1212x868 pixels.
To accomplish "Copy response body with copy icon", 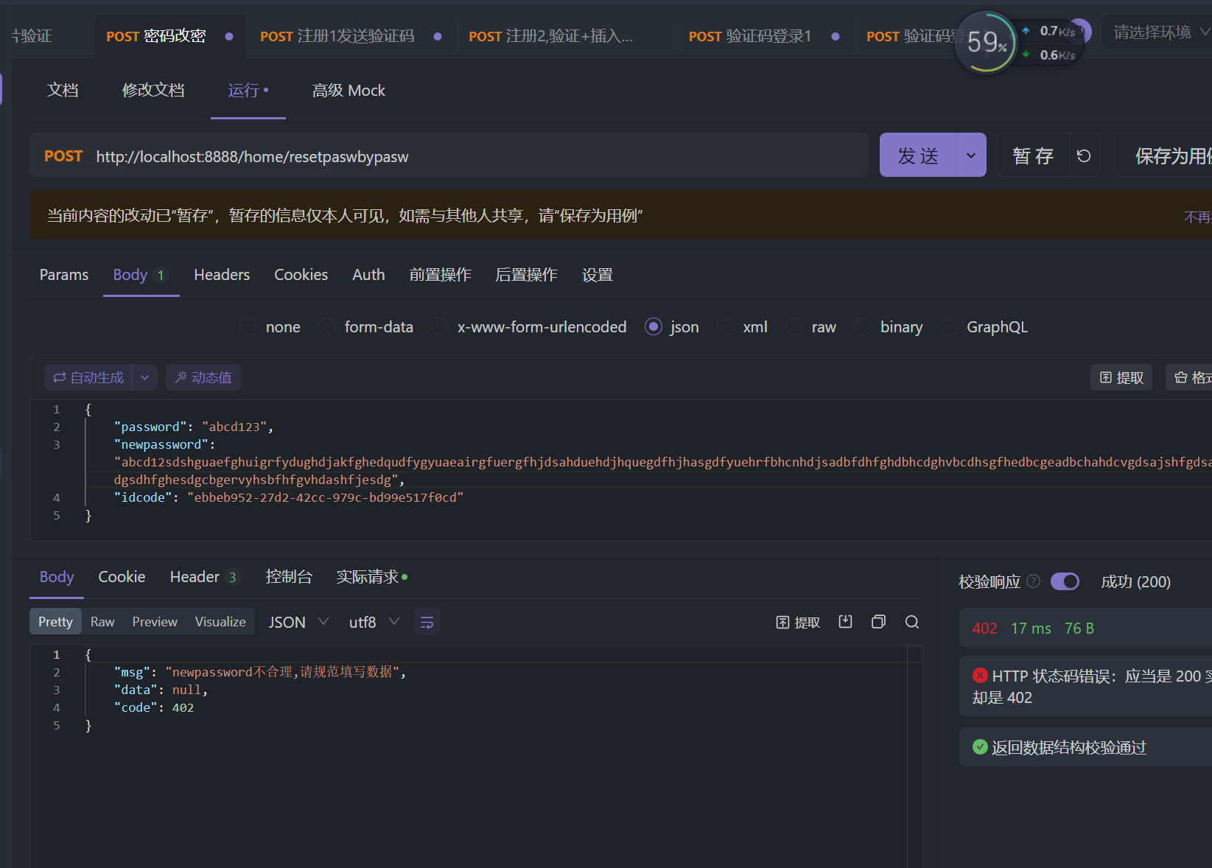I will 878,622.
